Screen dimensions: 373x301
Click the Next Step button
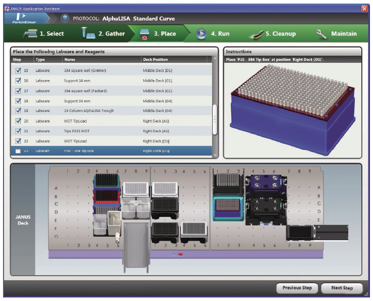pos(342,288)
